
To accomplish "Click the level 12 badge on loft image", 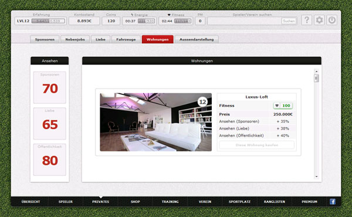I will tap(203, 102).
